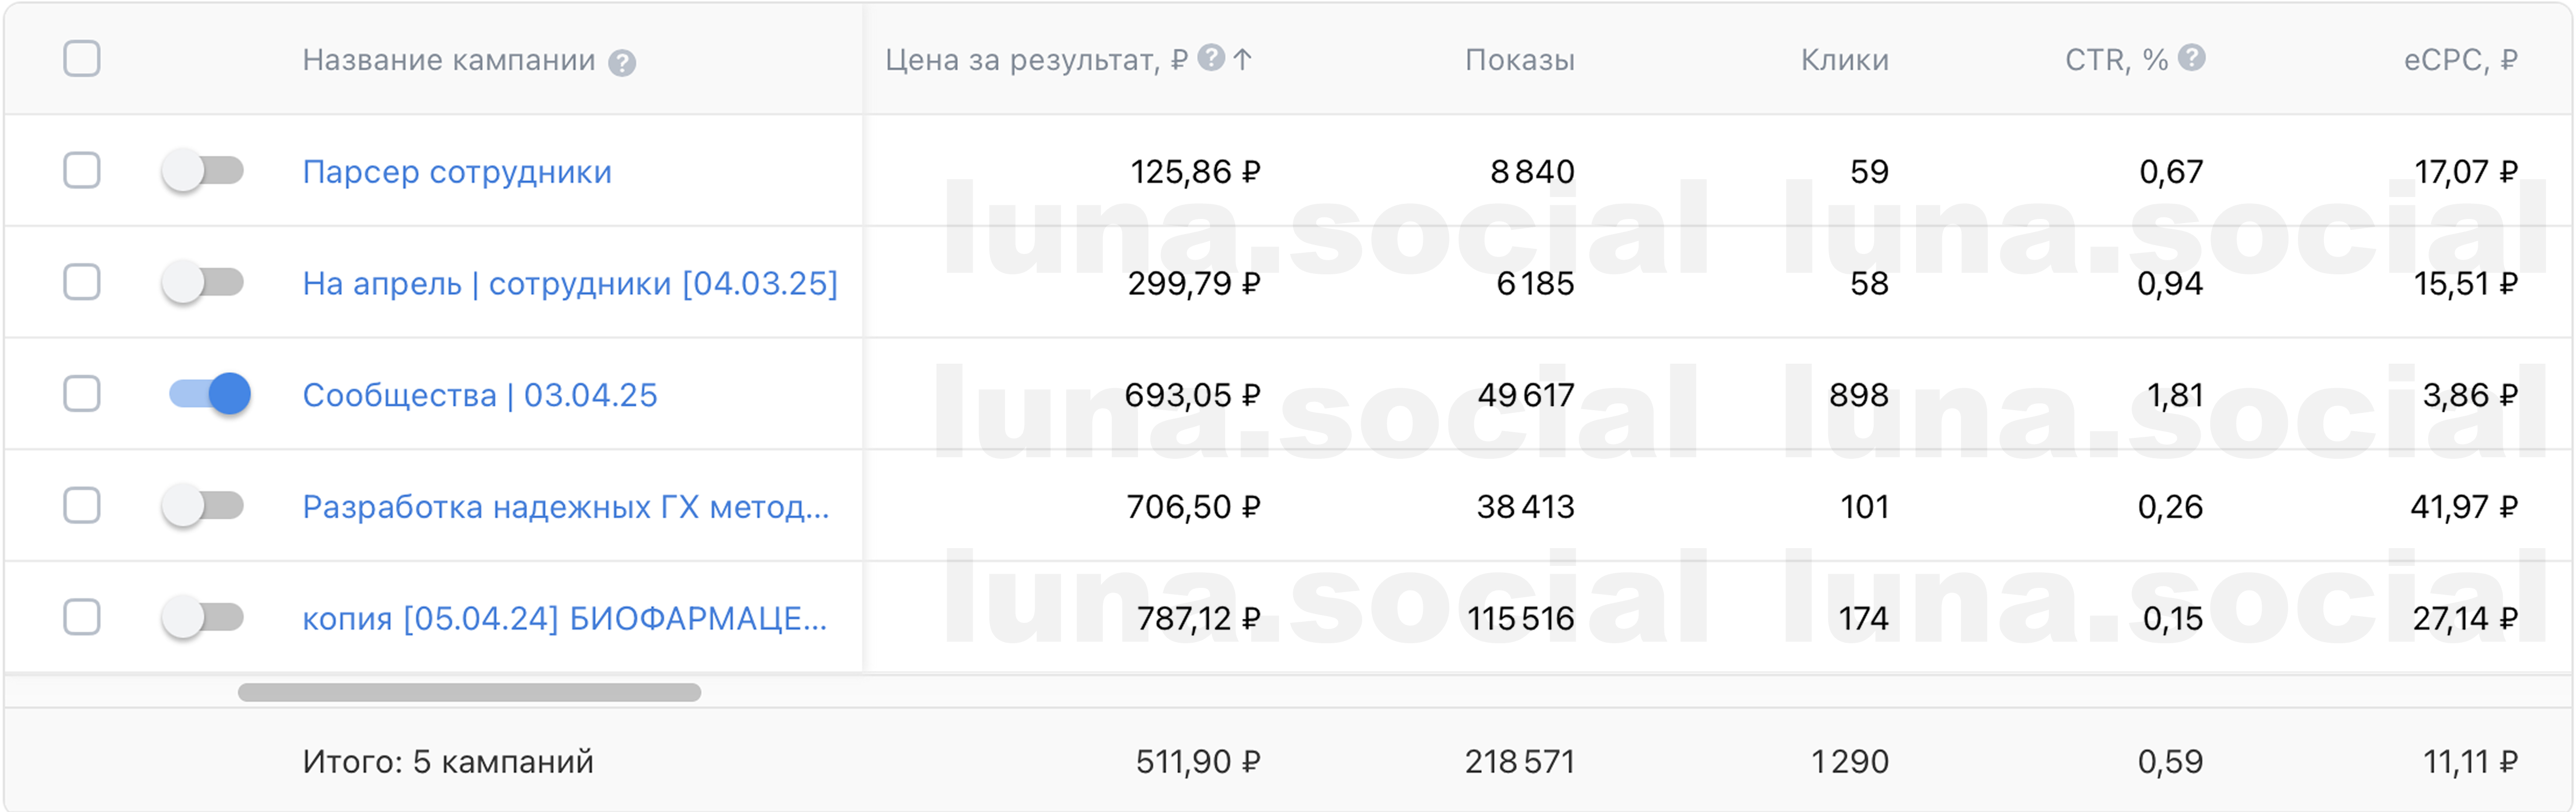Click help icon next to Название кампании
The height and width of the screenshot is (812, 2576).
click(x=622, y=63)
